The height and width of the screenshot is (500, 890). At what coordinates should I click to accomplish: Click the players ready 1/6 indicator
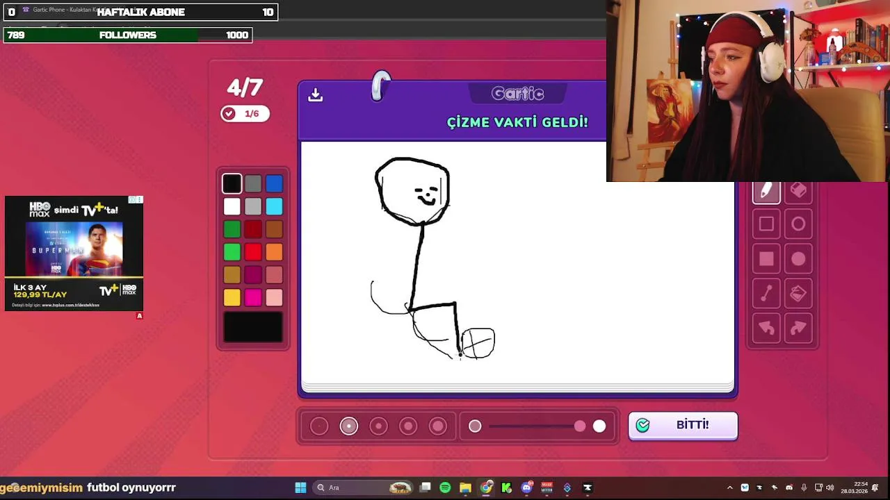(x=245, y=114)
